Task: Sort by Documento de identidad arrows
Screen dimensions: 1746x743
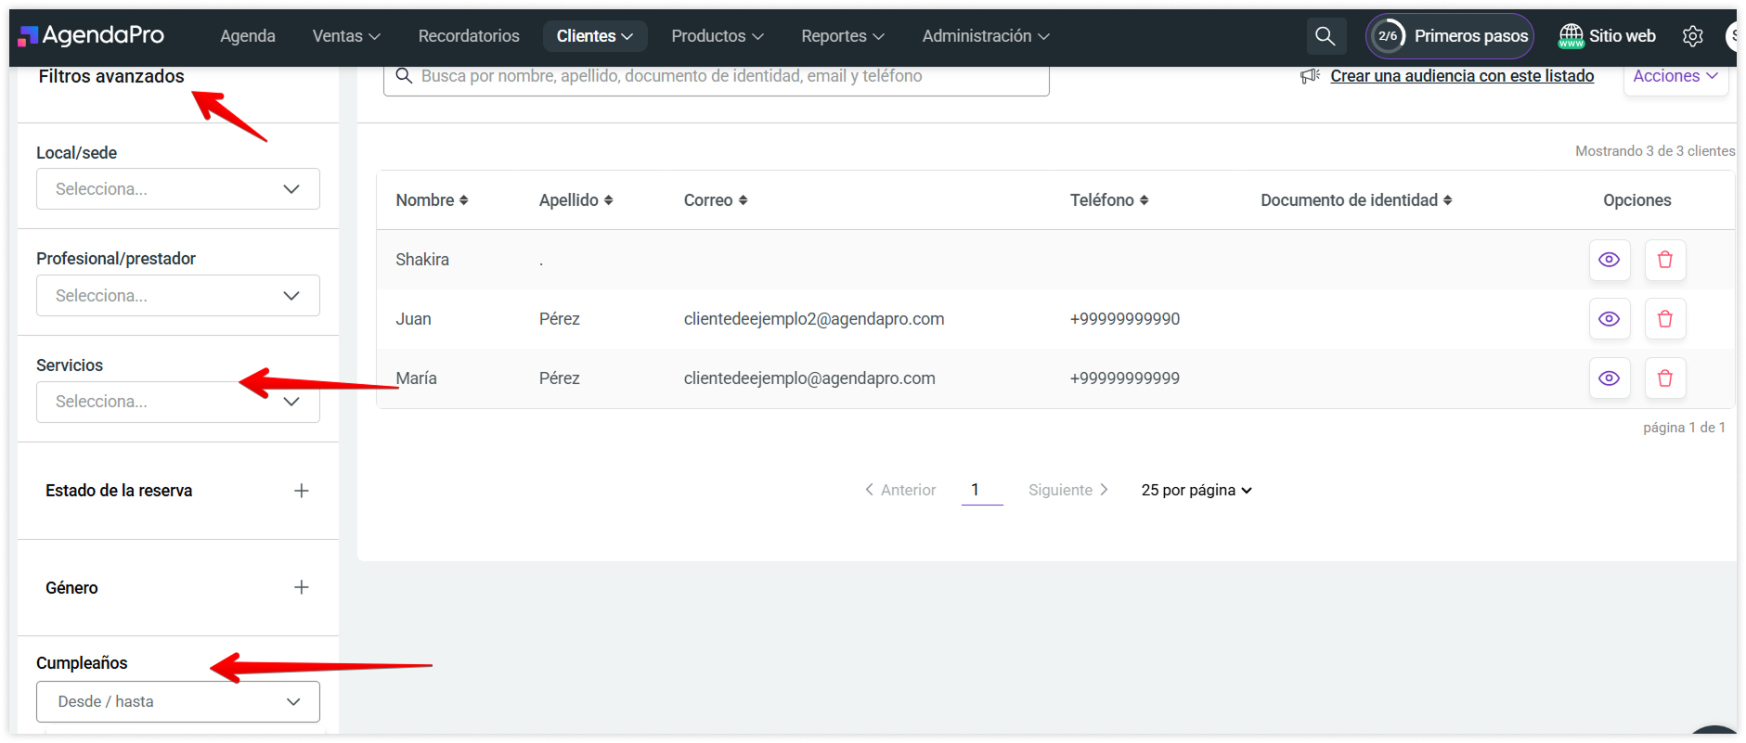Action: pyautogui.click(x=1447, y=200)
